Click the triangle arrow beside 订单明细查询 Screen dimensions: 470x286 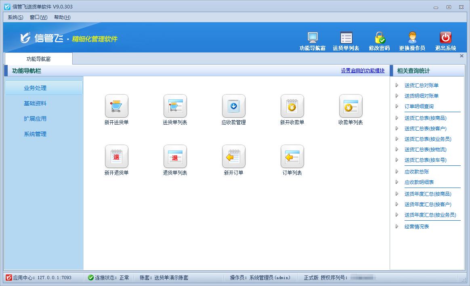pyautogui.click(x=397, y=106)
